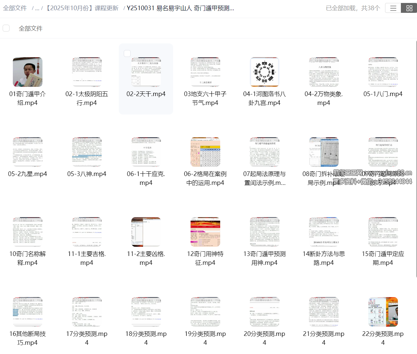
Task: Open 04-1河图洛书八卦九宫.mp4 thumbnail
Action: click(x=264, y=72)
